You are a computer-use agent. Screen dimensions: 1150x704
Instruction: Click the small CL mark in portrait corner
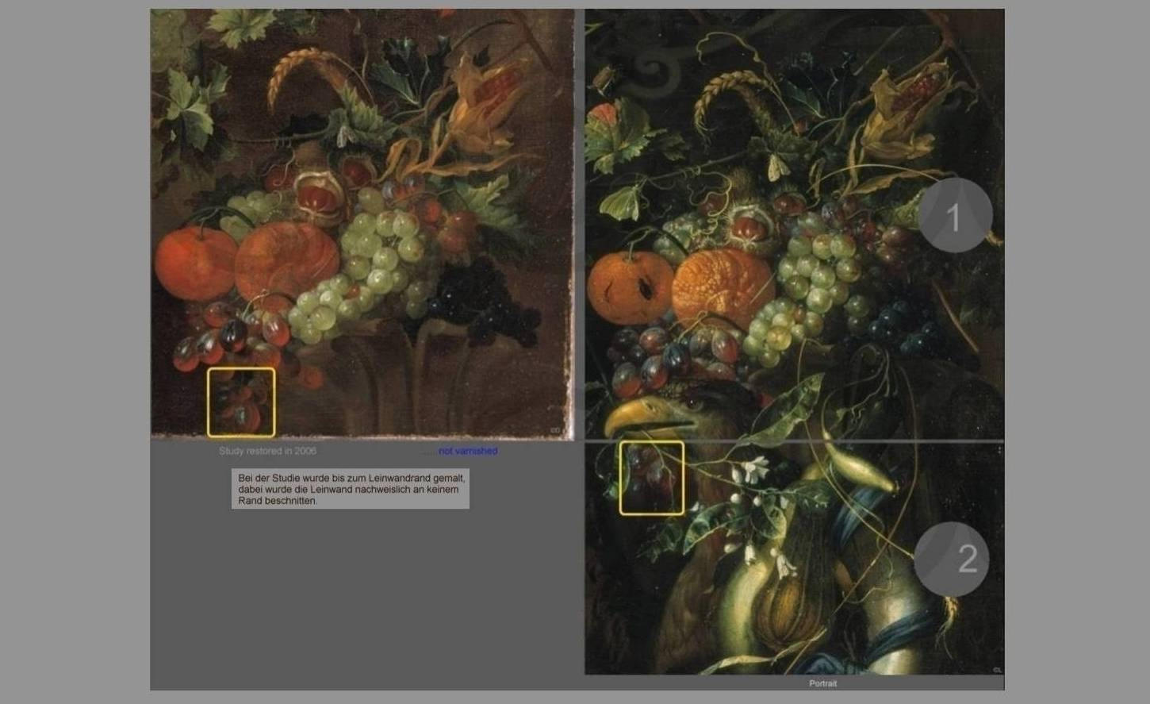[x=997, y=670]
